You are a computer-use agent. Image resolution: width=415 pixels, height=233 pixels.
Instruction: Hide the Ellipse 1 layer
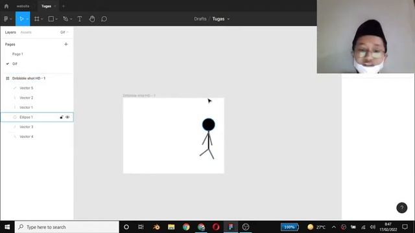[67, 117]
